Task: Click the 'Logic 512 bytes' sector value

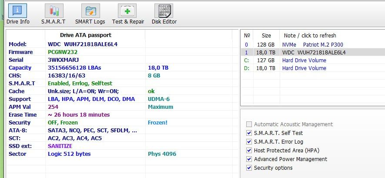Action: pyautogui.click(x=69, y=154)
